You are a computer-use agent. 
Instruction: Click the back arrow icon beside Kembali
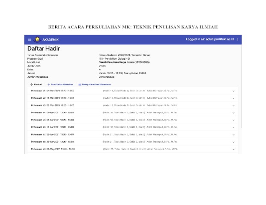click(32, 85)
